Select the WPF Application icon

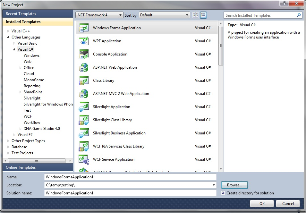(84, 41)
